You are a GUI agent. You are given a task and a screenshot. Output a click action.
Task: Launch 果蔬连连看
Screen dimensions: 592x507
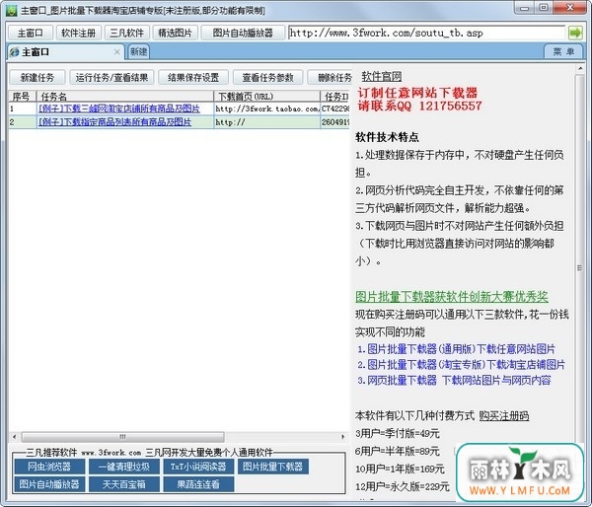(x=198, y=484)
